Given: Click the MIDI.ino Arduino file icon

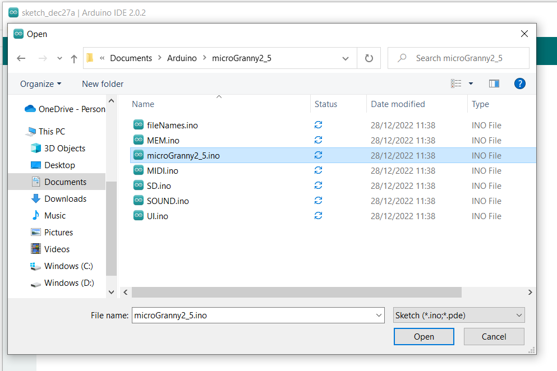Looking at the screenshot, I should click(139, 170).
